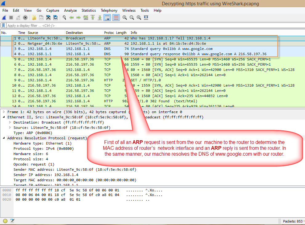
Task: Collapse the Address Resolution Protocol node
Action: tap(4, 138)
